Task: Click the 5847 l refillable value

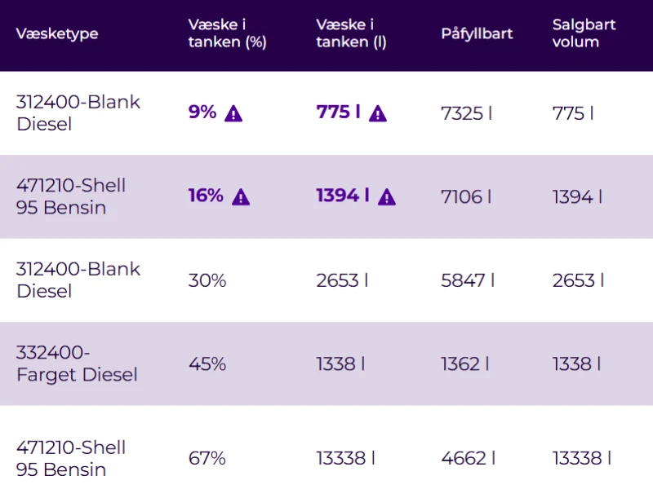Action: [468, 280]
